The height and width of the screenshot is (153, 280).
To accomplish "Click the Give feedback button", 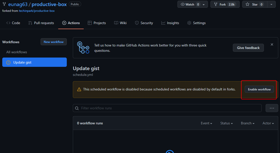I will (x=248, y=48).
